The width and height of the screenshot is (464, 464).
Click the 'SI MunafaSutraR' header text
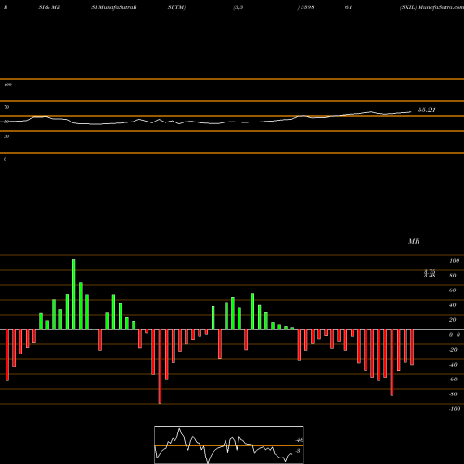[x=114, y=7]
